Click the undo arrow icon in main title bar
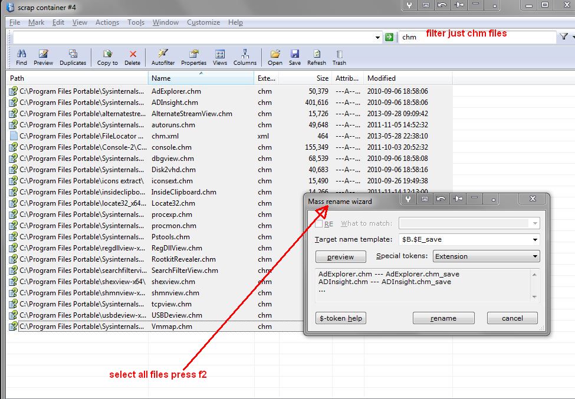Image resolution: width=575 pixels, height=399 pixels. click(442, 5)
